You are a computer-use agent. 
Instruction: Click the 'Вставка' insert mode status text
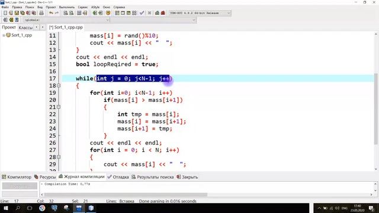(x=127, y=201)
